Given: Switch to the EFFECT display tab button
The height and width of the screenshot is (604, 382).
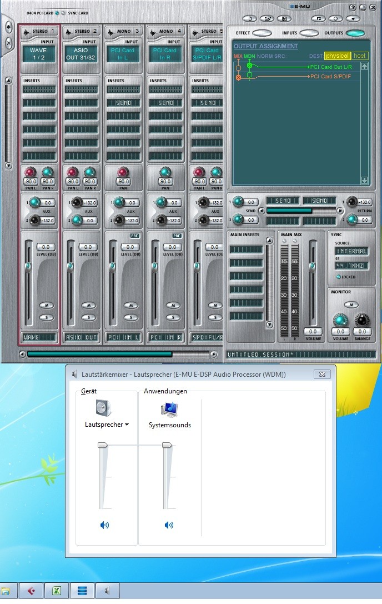Looking at the screenshot, I should [x=262, y=33].
